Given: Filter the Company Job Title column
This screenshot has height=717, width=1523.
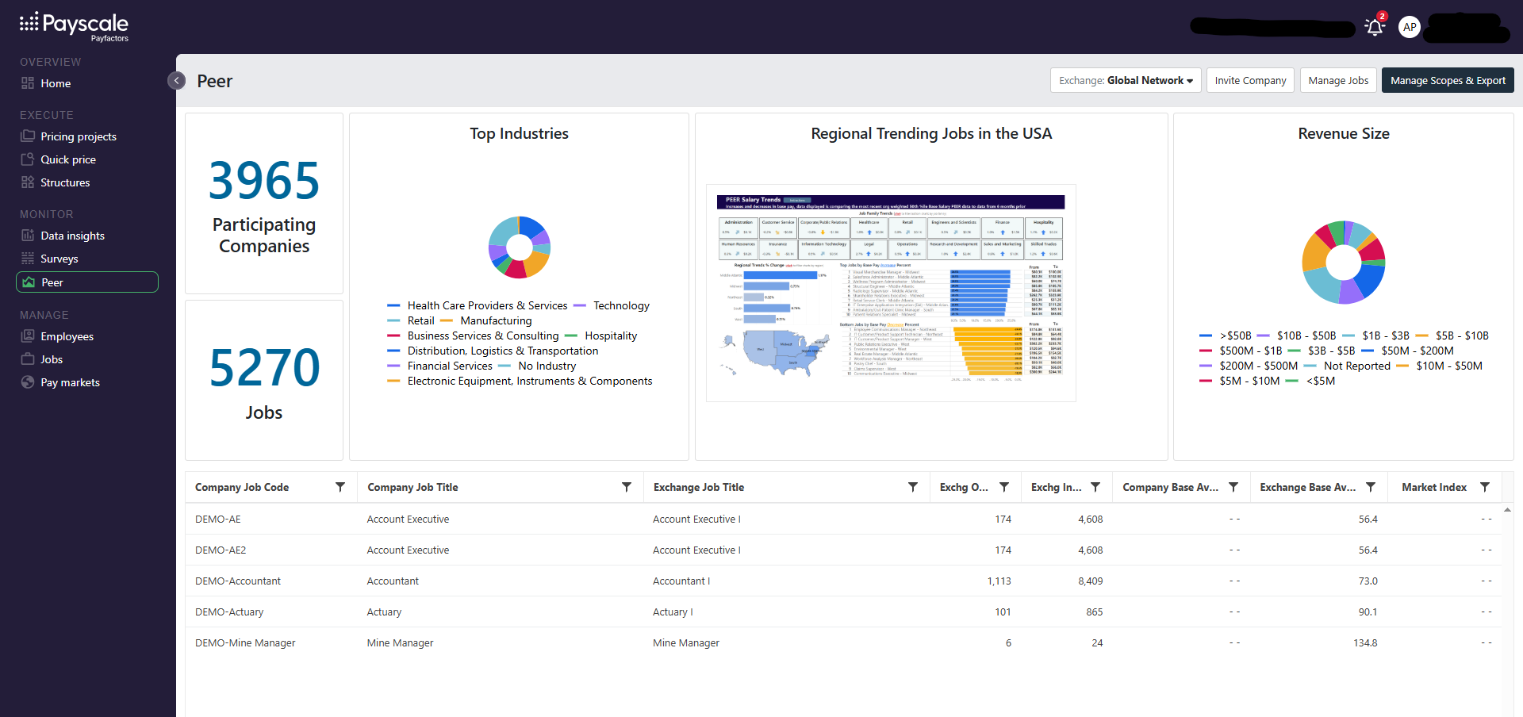Looking at the screenshot, I should (x=627, y=487).
